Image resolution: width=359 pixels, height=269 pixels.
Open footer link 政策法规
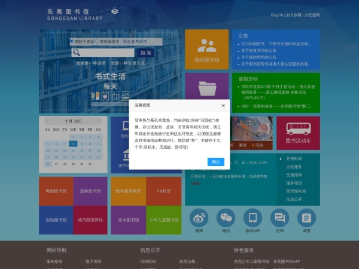click(x=187, y=261)
